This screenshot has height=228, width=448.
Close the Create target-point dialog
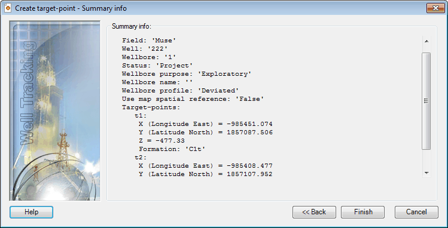pos(435,8)
